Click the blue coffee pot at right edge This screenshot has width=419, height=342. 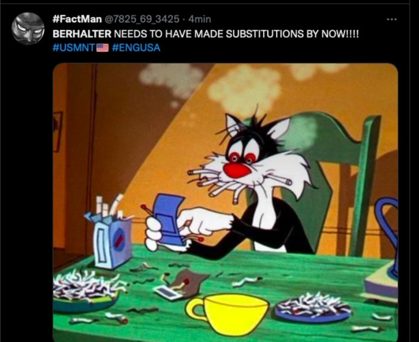387,241
